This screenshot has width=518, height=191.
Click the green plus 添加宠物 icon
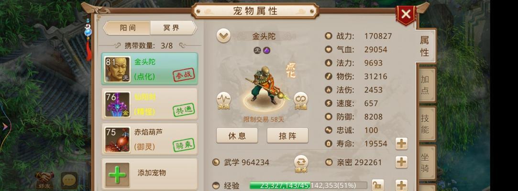pos(117,174)
